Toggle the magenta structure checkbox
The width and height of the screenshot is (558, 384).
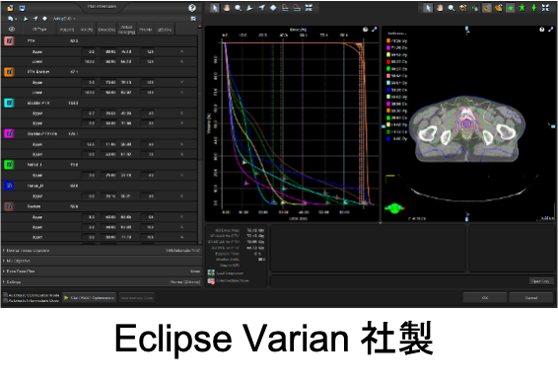(x=9, y=134)
